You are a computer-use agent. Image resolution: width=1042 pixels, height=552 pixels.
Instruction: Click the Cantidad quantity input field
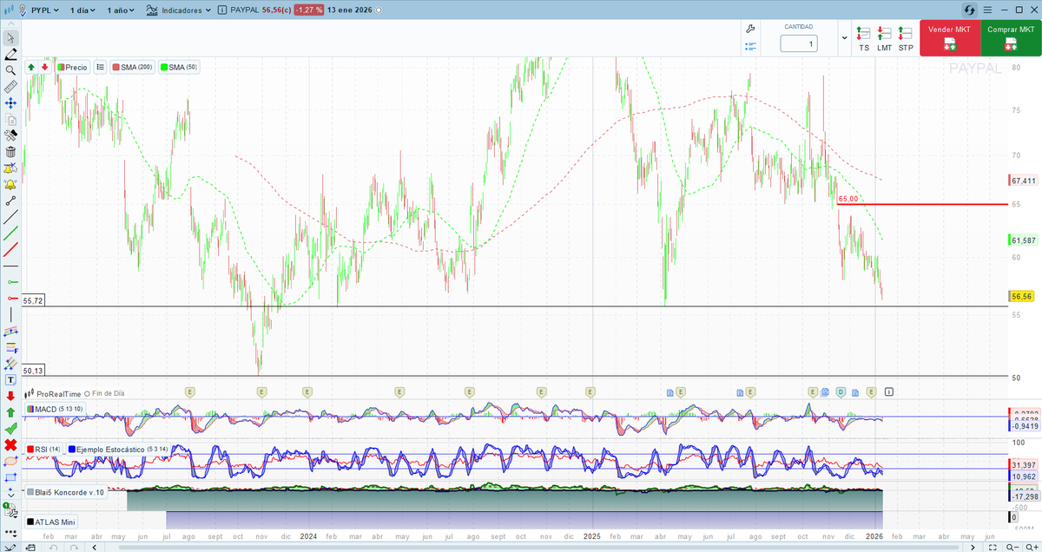[799, 43]
